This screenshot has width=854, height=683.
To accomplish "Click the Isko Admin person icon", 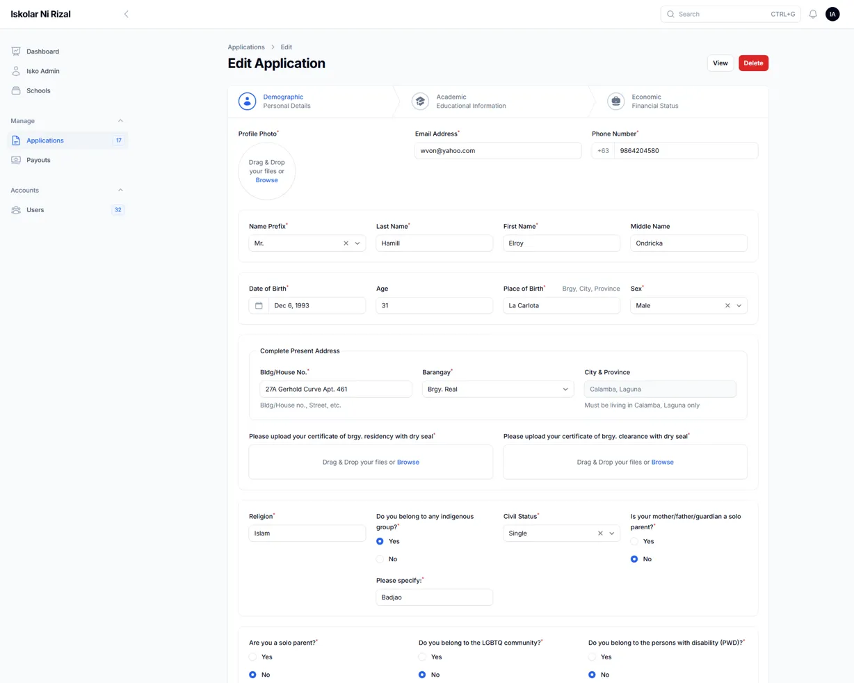I will click(x=16, y=71).
